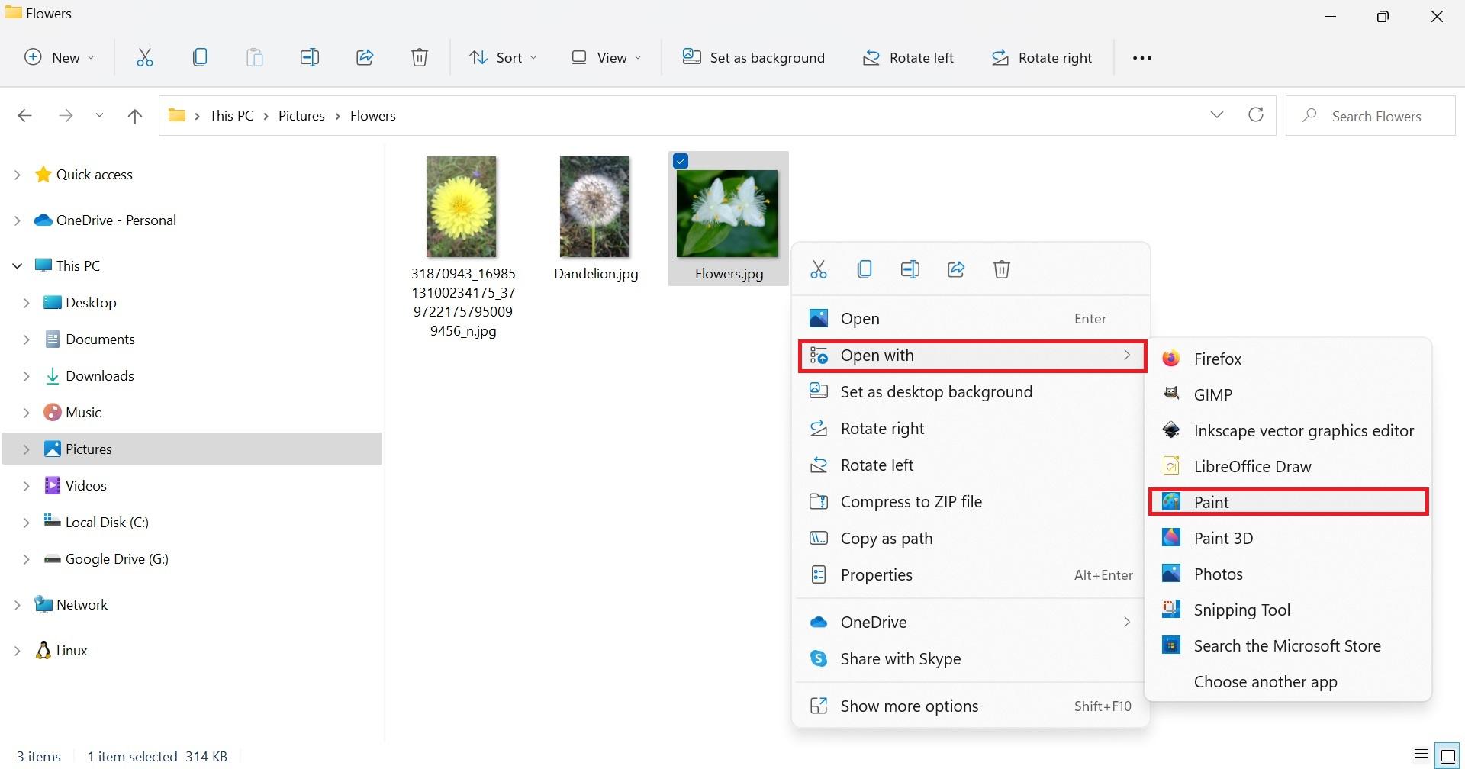Click Search the Microsoft Store
This screenshot has width=1465, height=769.
pyautogui.click(x=1289, y=645)
